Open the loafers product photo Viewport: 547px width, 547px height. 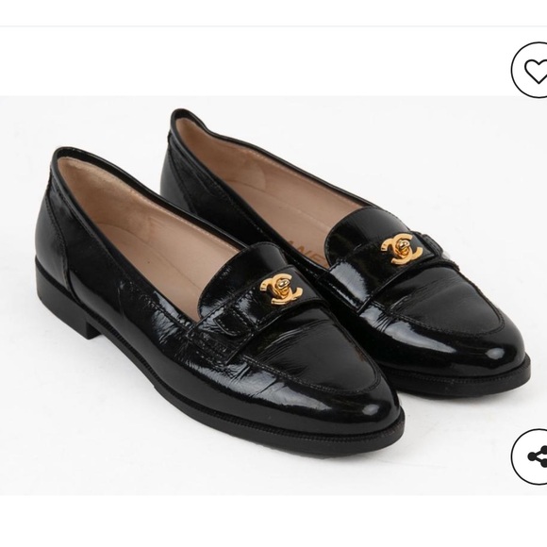(x=273, y=295)
